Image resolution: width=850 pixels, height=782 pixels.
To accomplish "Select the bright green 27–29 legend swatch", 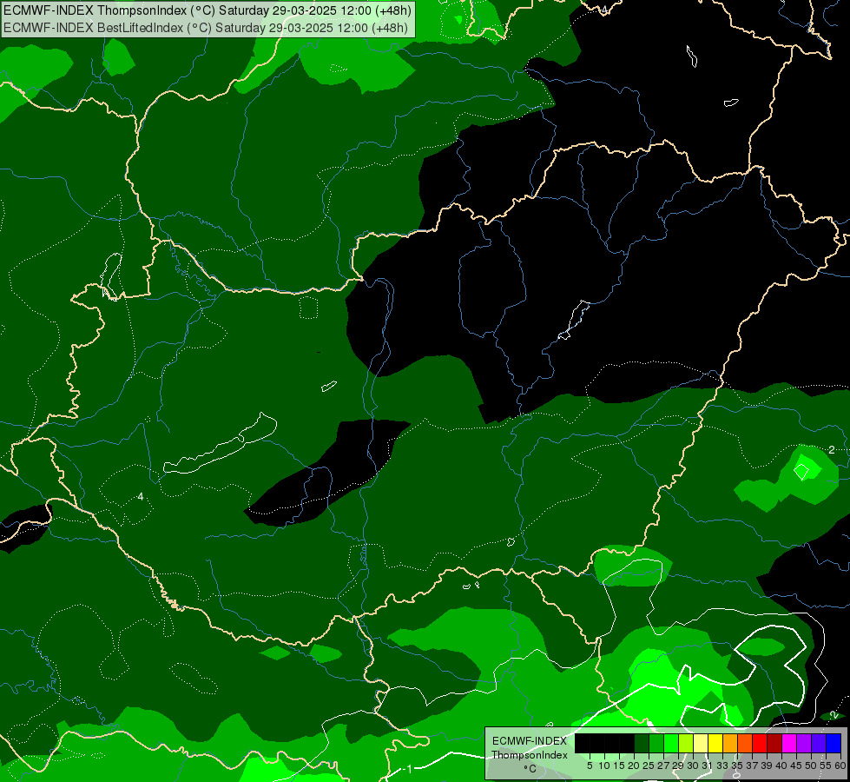I will [x=671, y=743].
